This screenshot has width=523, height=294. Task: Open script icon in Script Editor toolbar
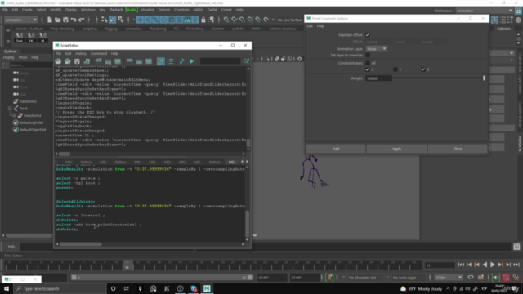[x=58, y=61]
